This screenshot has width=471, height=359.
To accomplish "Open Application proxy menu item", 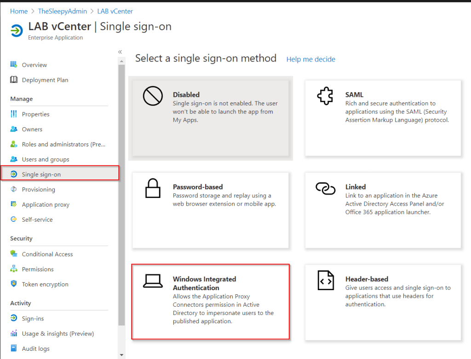I will tap(46, 204).
